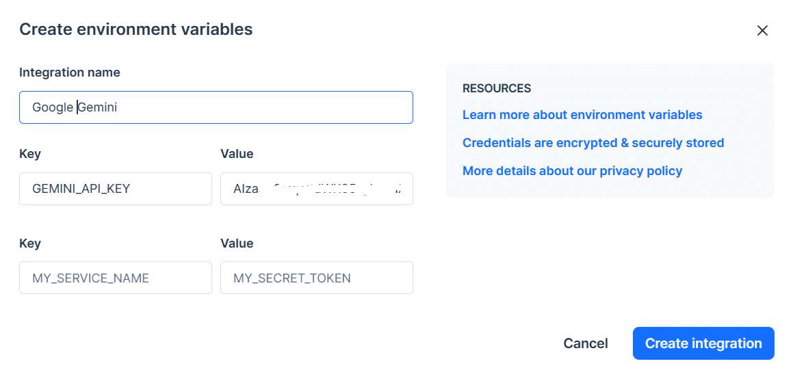Click the Create integration button
The image size is (793, 370).
point(703,343)
